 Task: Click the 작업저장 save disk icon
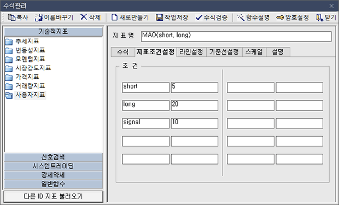pos(159,17)
